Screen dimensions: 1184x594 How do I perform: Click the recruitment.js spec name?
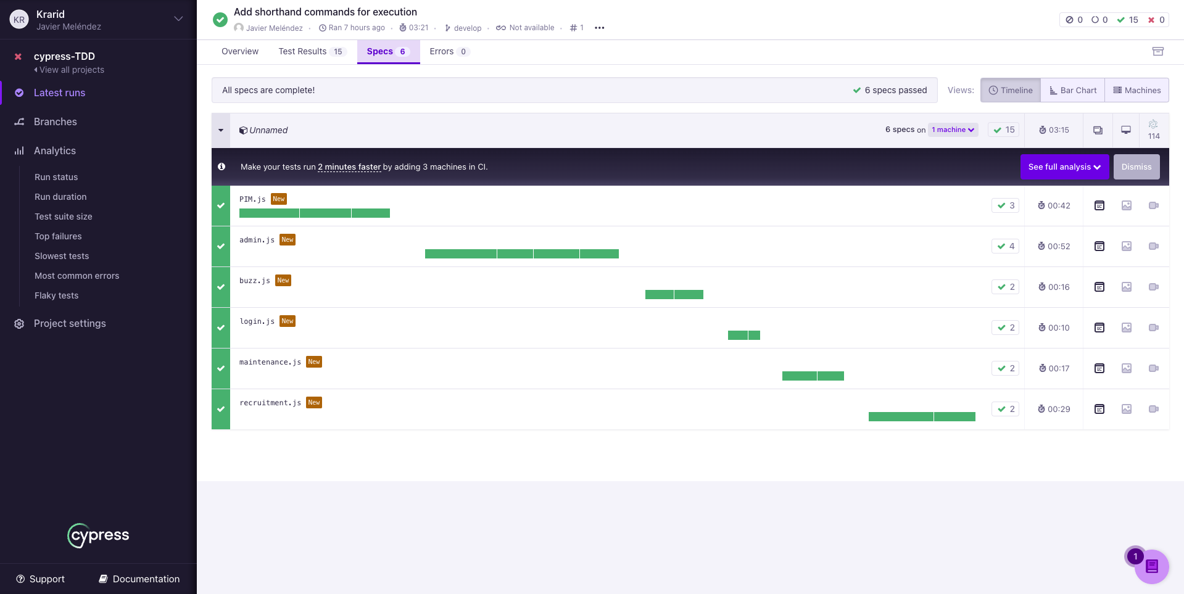pos(270,403)
